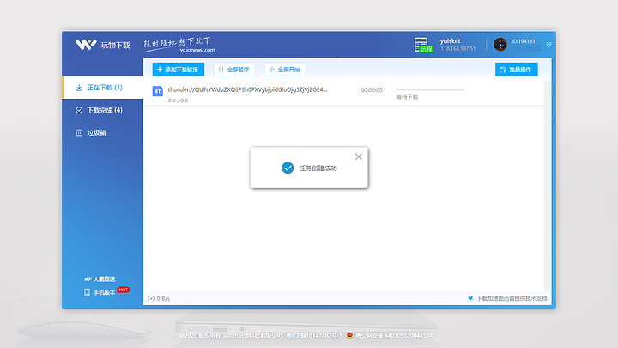The height and width of the screenshot is (348, 618).
Task: Pause all tasks with 全部暂停
Action: [234, 70]
